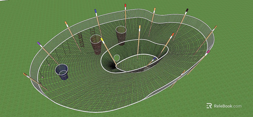The height and width of the screenshot is (117, 253).
Task: Select the purple-tipped pole
Action: point(48,53)
